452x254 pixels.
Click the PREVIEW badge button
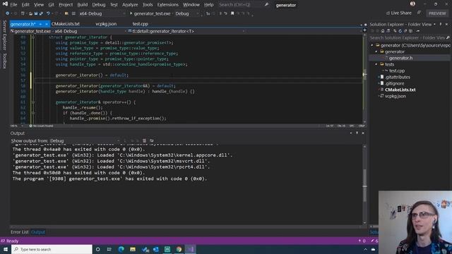click(437, 13)
